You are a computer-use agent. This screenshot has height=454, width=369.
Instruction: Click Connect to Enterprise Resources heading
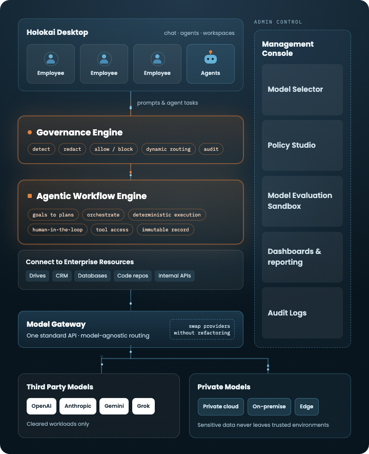(80, 262)
